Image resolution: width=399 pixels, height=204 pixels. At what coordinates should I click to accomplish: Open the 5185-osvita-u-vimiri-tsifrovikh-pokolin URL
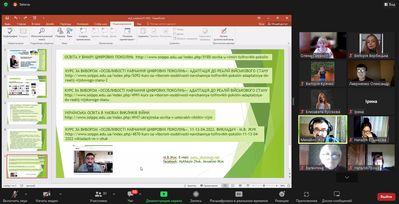[202, 57]
